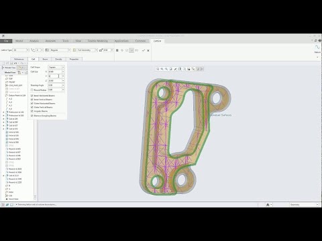Toggle Outer Horizontal Beams checkbox
This screenshot has height=241, width=322.
coord(32,103)
